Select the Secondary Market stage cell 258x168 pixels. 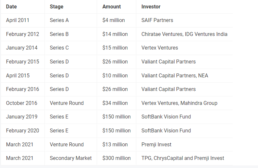pyautogui.click(x=71, y=158)
